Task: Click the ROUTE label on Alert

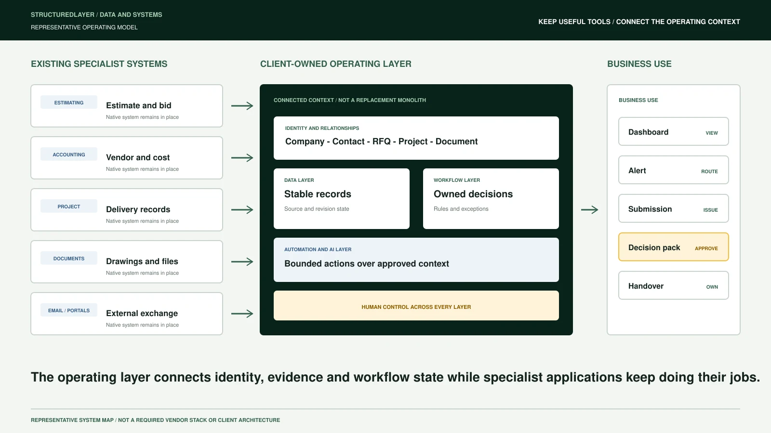Action: tap(709, 171)
